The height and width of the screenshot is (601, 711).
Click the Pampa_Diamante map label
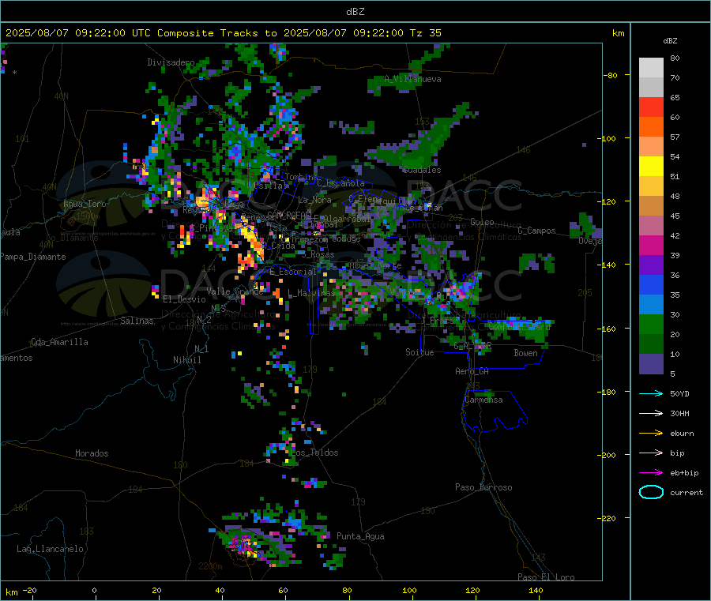pyautogui.click(x=33, y=257)
